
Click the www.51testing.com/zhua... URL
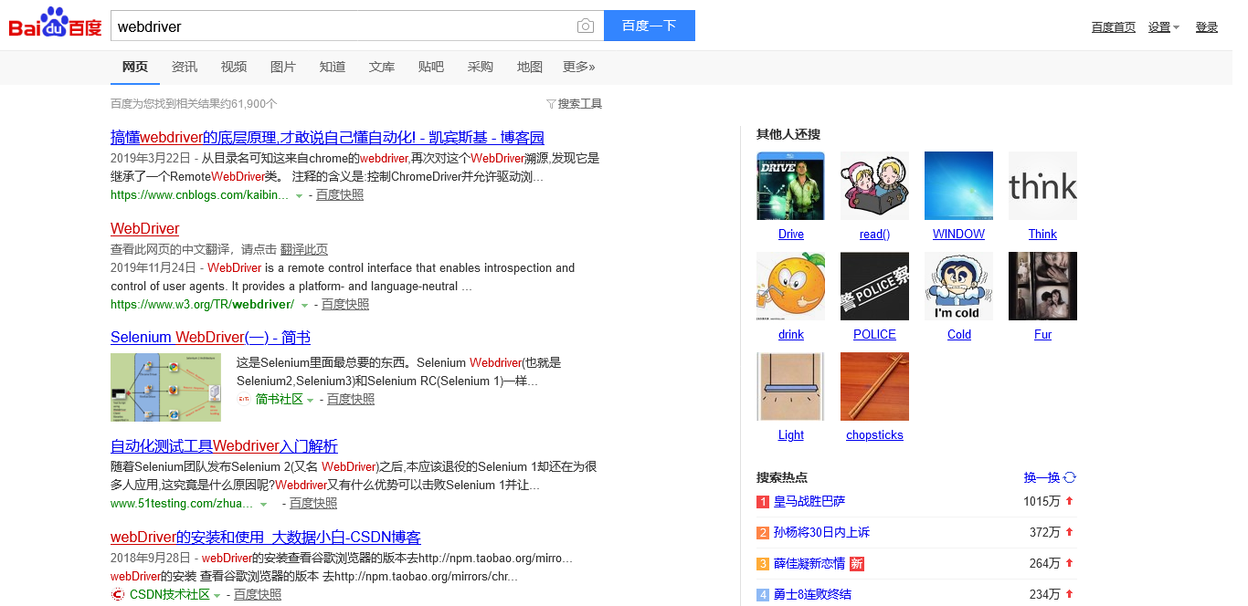182,504
